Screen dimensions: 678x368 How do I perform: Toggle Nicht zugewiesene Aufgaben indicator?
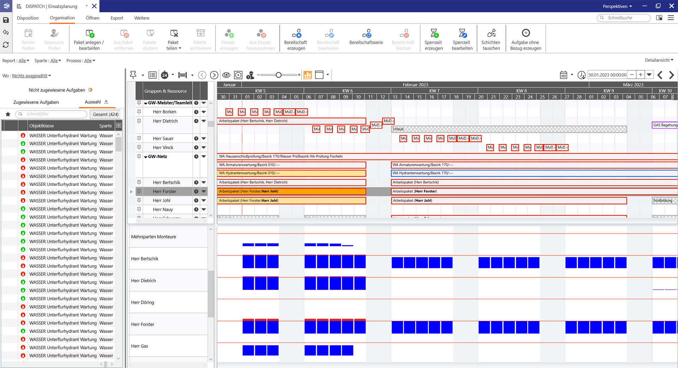(x=90, y=90)
